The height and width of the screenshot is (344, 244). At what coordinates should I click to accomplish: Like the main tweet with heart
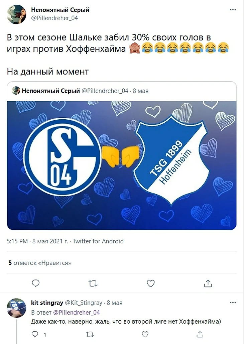click(151, 283)
